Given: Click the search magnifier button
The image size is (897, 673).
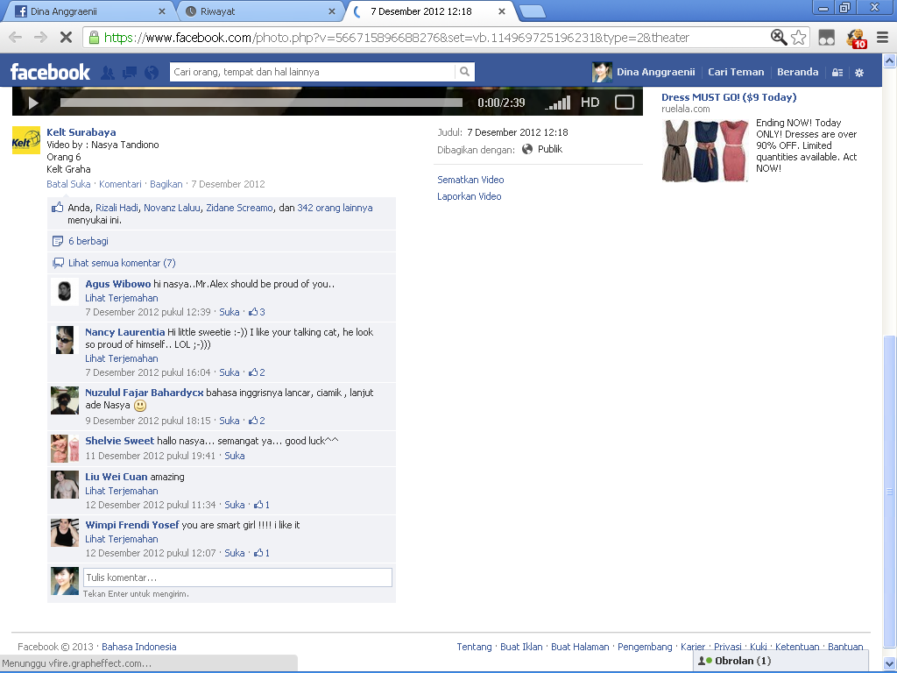Looking at the screenshot, I should (464, 72).
